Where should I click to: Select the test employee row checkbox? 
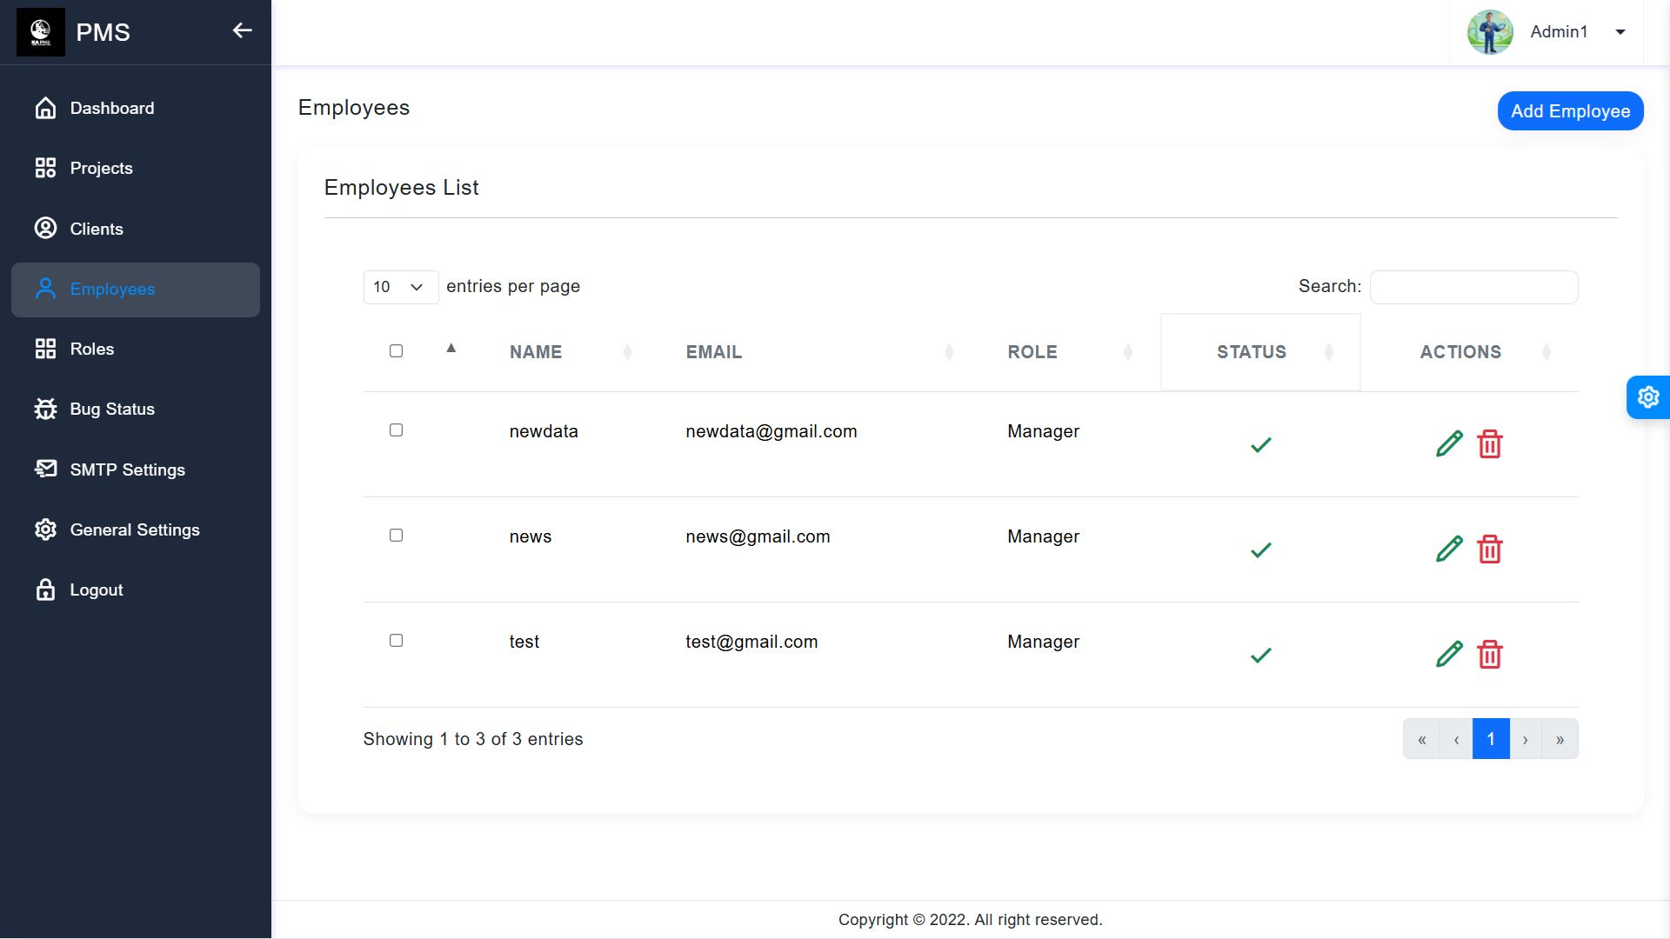(396, 641)
